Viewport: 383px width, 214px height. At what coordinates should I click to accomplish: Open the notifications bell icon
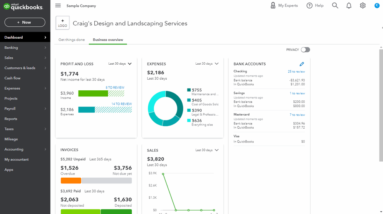pyautogui.click(x=349, y=5)
